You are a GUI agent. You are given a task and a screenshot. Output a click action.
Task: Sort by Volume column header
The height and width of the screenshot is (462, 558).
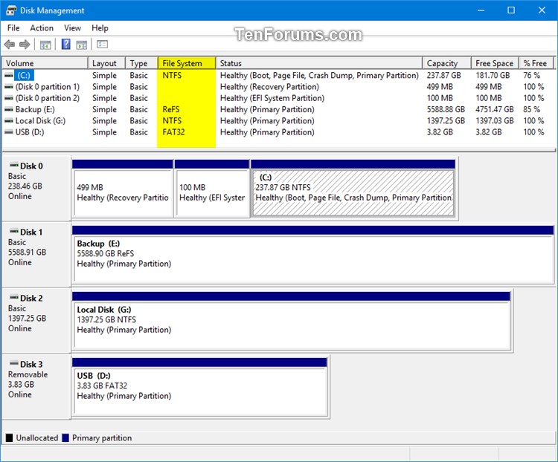(x=45, y=63)
